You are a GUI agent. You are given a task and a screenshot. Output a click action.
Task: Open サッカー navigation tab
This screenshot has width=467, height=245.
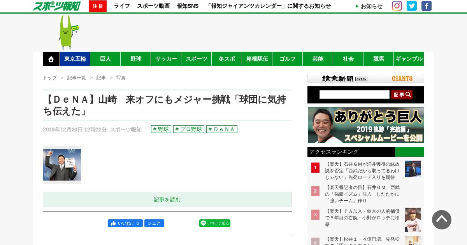[x=166, y=59]
